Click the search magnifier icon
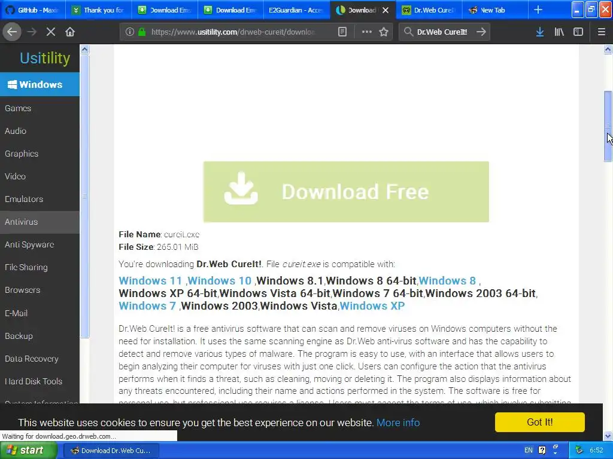The width and height of the screenshot is (613, 459). tap(408, 32)
